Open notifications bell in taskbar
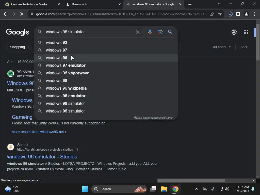Screen dimensions: 260x195 pyautogui.click(x=253, y=189)
